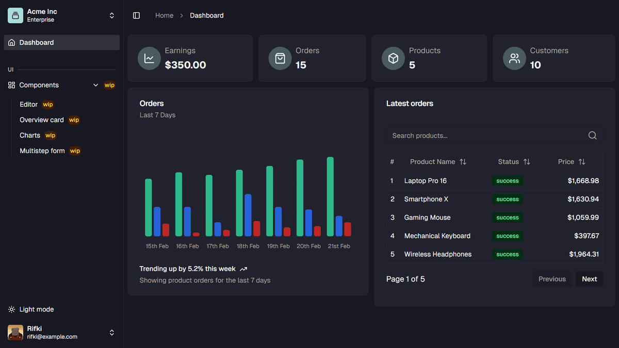Click the Acme Inc logo icon
This screenshot has height=348, width=619.
(x=15, y=15)
